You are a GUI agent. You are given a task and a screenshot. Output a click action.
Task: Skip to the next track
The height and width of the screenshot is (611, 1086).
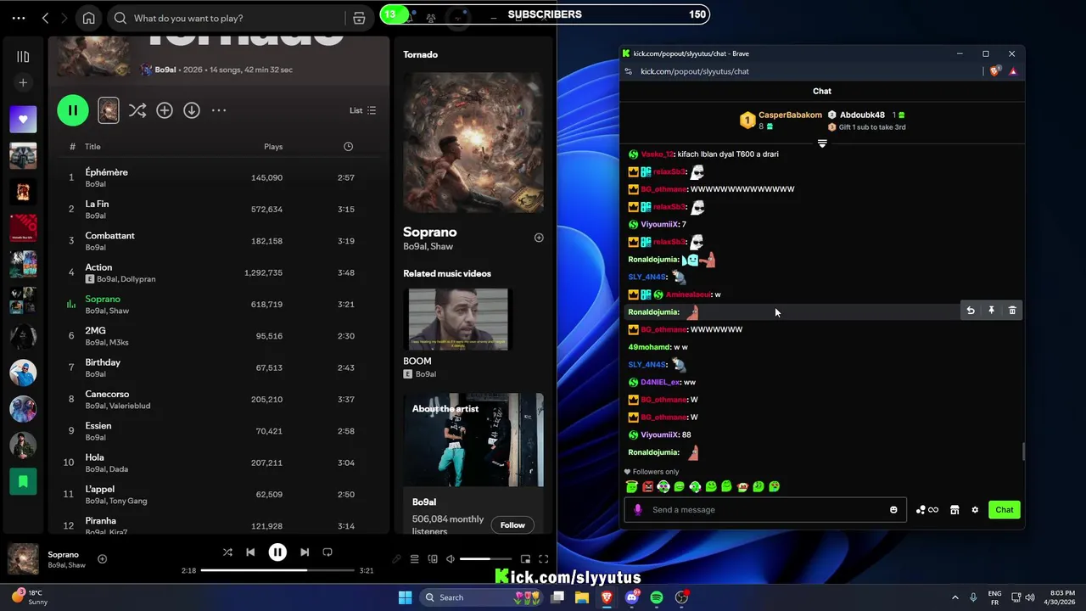coord(305,552)
